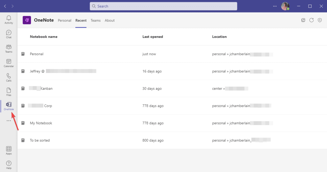327x172 pixels.
Task: Go forward with the right arrow
Action: point(12,6)
